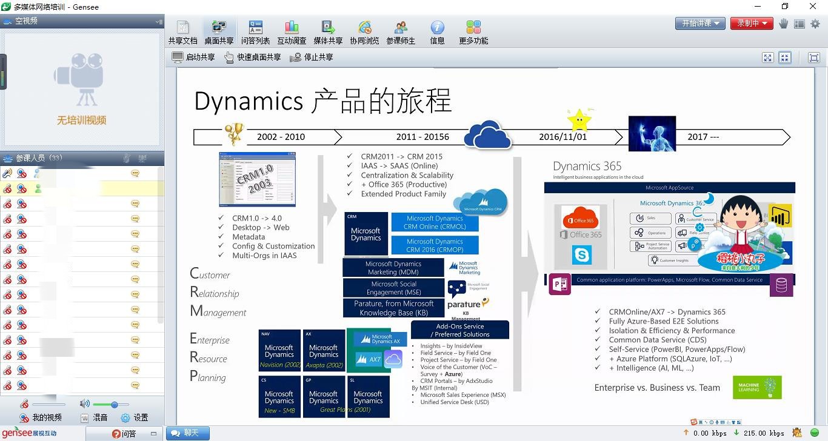Image resolution: width=828 pixels, height=441 pixels.
Task: Click the bug warning diagnostic icon
Action: [797, 433]
